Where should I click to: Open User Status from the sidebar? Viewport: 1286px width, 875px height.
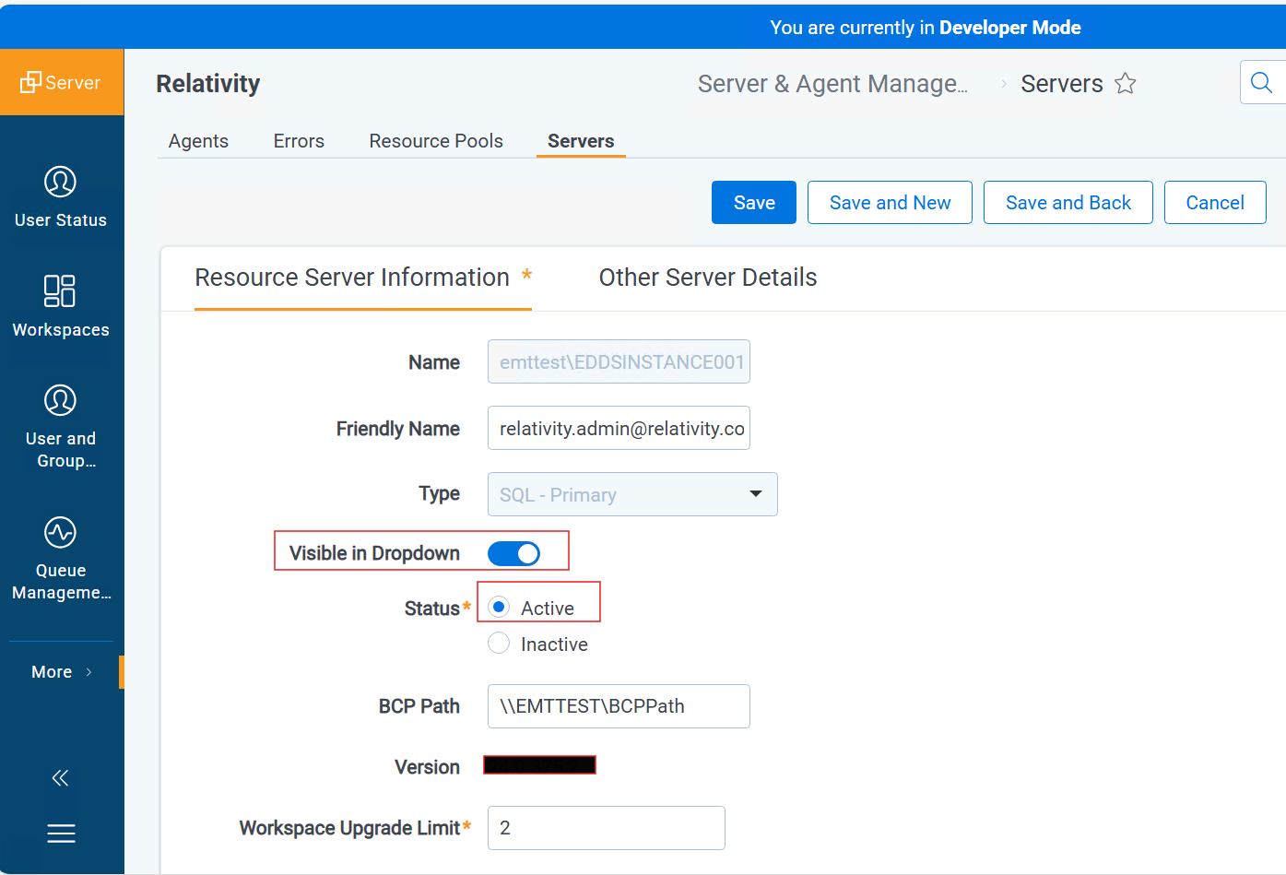point(61,183)
